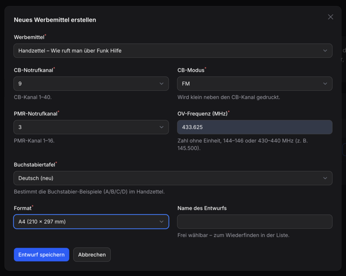The height and width of the screenshot is (276, 346).
Task: Click the 'CB-Notrufkanal' field label
Action: (x=34, y=70)
